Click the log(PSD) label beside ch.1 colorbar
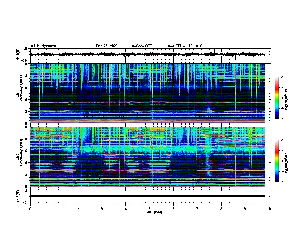This screenshot has width=303, height=234. pyautogui.click(x=287, y=99)
